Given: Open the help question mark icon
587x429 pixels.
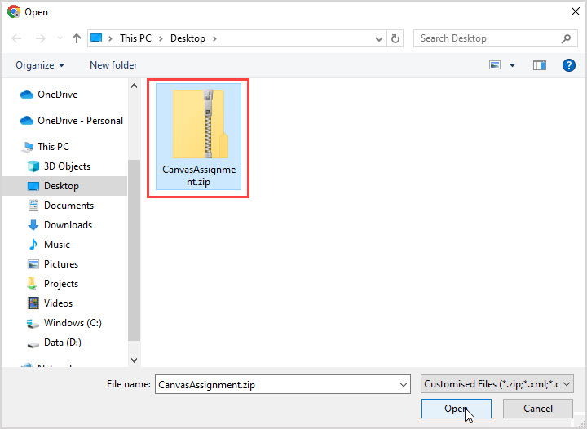Looking at the screenshot, I should coord(569,65).
